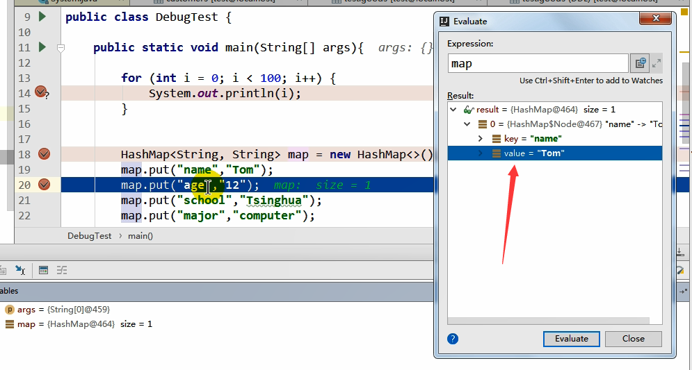Select the value = "Tom" row
The height and width of the screenshot is (370, 692).
tap(555, 153)
